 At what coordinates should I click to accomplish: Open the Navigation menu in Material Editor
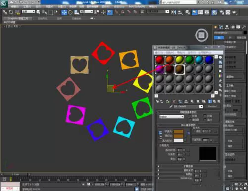pyautogui.click(x=181, y=52)
